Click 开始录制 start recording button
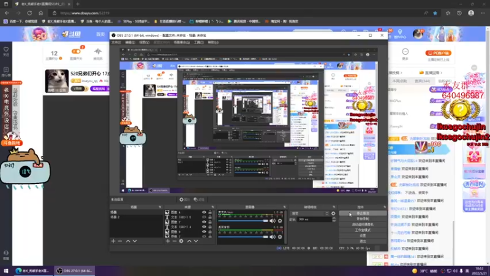Screen dimensions: 490x276 pyautogui.click(x=363, y=219)
